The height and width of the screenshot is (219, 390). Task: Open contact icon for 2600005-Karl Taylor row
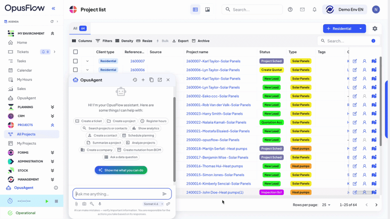(x=364, y=78)
